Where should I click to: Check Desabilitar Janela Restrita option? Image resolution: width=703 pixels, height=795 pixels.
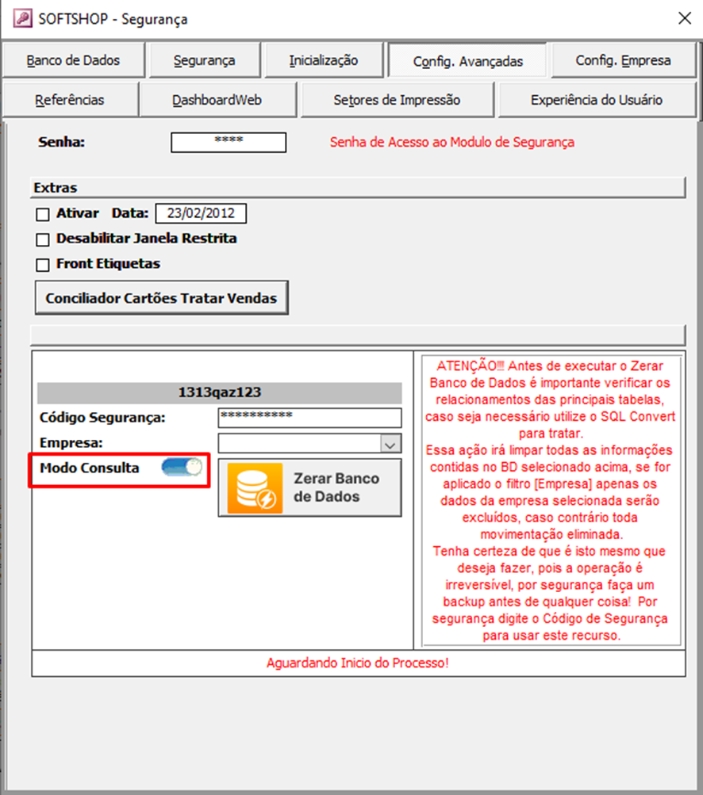coord(43,239)
